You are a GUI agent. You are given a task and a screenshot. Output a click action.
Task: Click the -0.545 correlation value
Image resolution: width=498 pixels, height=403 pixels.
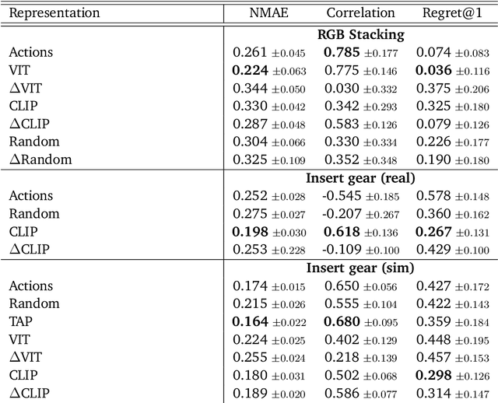pyautogui.click(x=339, y=195)
